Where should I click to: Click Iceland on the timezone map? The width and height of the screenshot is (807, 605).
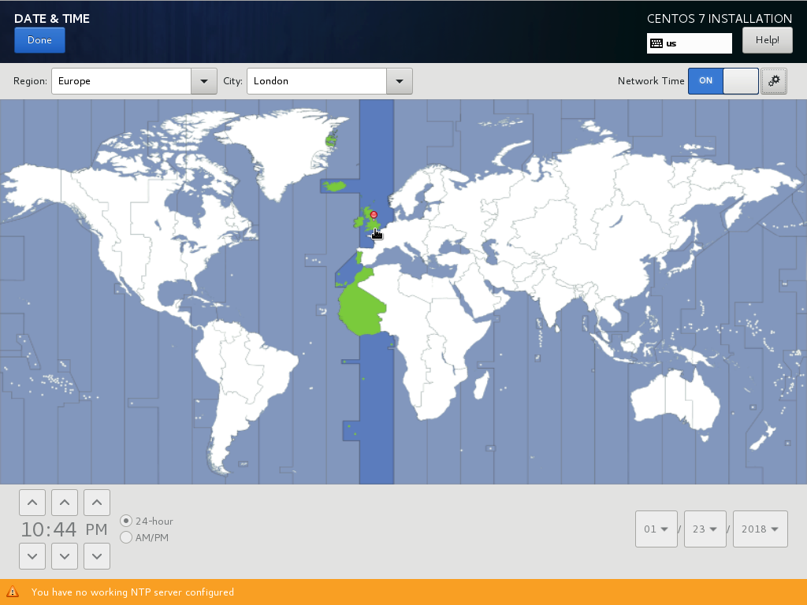(x=335, y=186)
